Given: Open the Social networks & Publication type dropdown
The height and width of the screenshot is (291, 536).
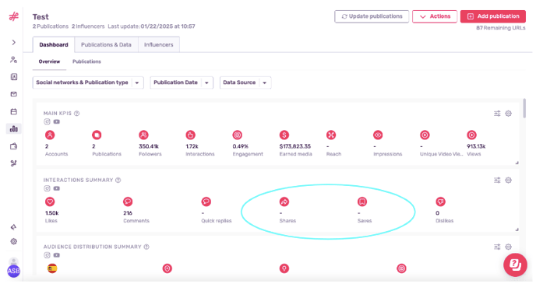Looking at the screenshot, I should pos(88,82).
